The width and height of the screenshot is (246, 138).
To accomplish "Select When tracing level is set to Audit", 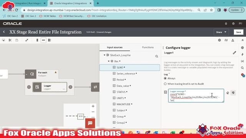I will [165, 84].
